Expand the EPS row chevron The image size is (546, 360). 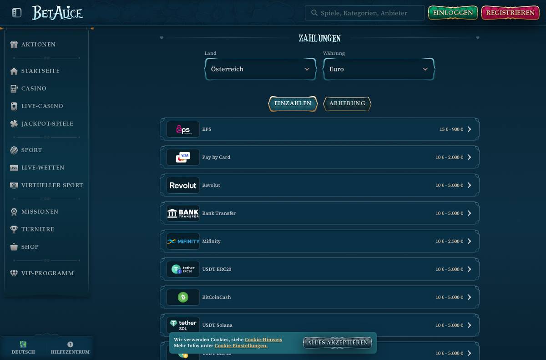click(470, 129)
